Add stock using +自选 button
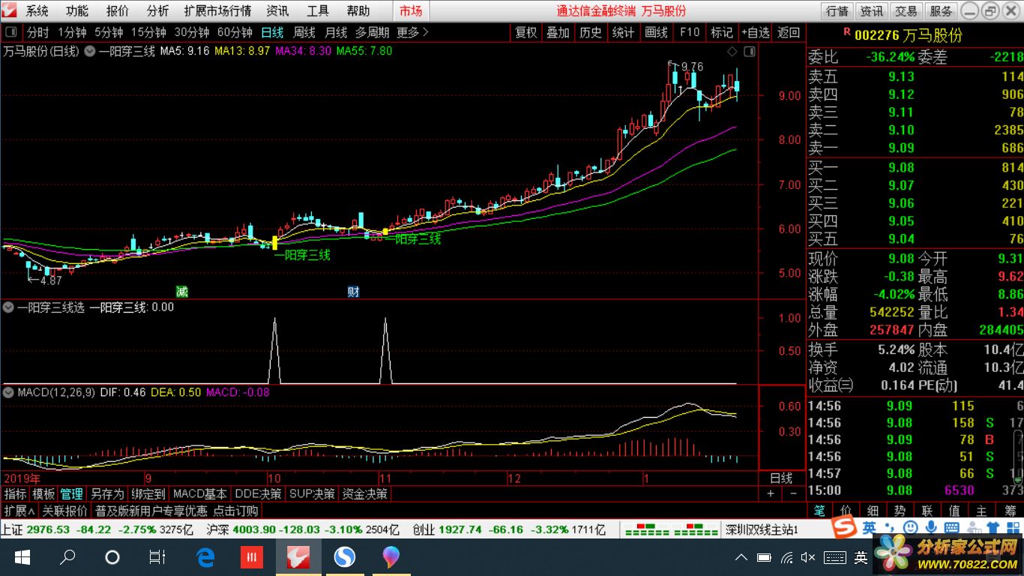This screenshot has width=1024, height=576. (756, 32)
